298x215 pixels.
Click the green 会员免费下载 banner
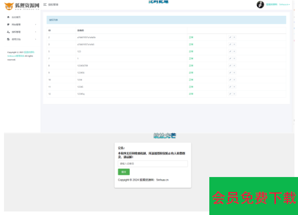pyautogui.click(x=253, y=196)
